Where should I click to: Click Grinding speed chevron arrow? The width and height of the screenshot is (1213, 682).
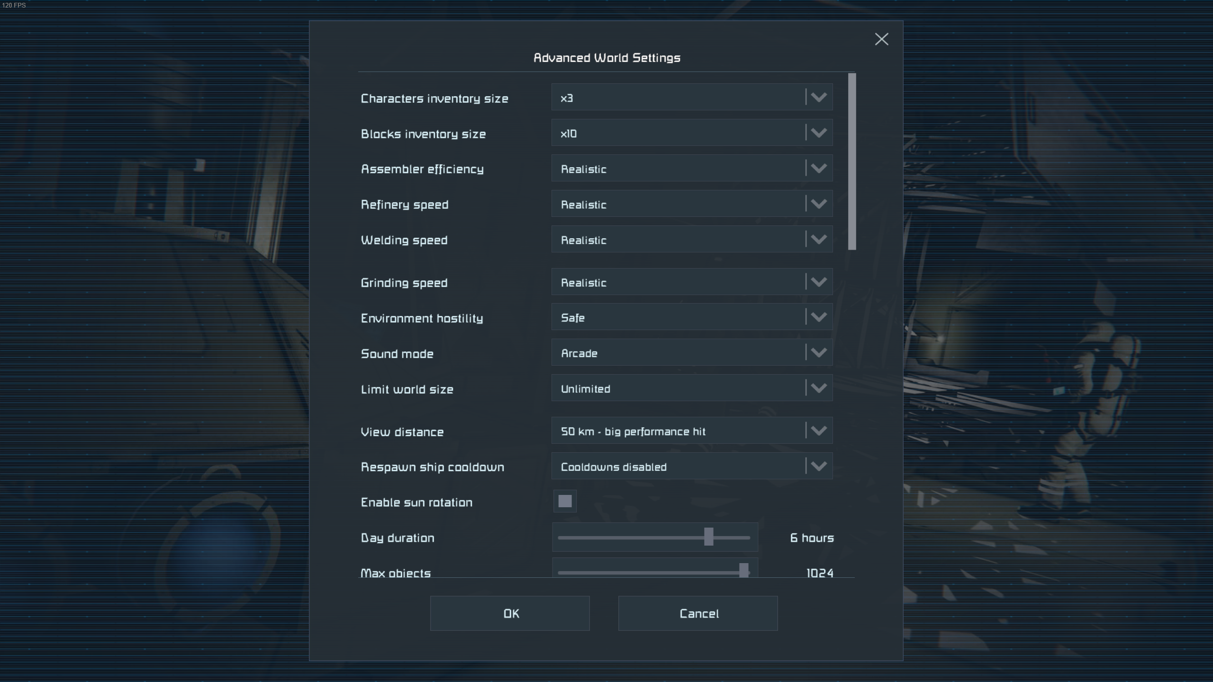click(818, 282)
